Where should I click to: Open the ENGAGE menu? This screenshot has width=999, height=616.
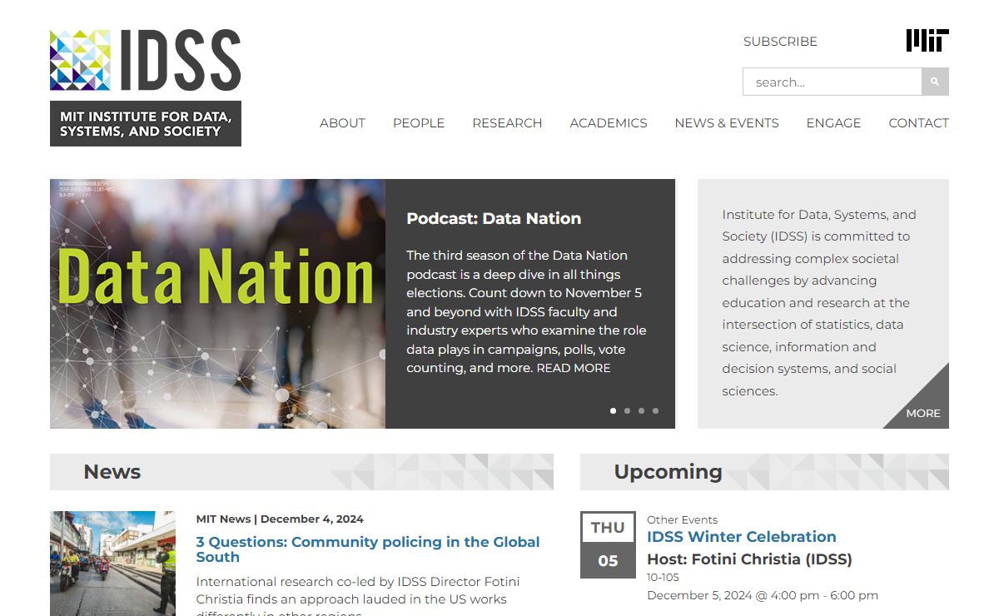pyautogui.click(x=833, y=122)
